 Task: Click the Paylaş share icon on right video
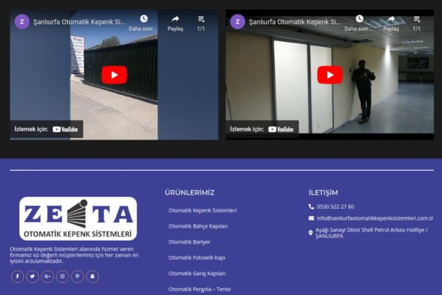(x=391, y=19)
